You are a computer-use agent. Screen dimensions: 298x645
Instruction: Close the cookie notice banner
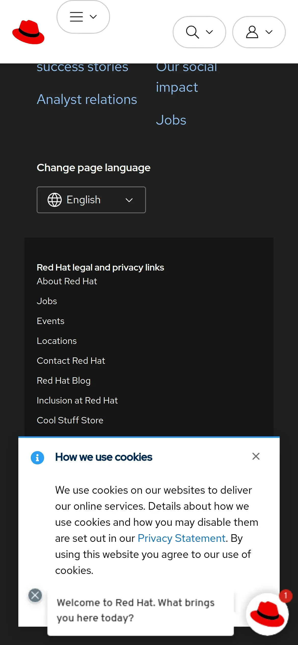[256, 456]
